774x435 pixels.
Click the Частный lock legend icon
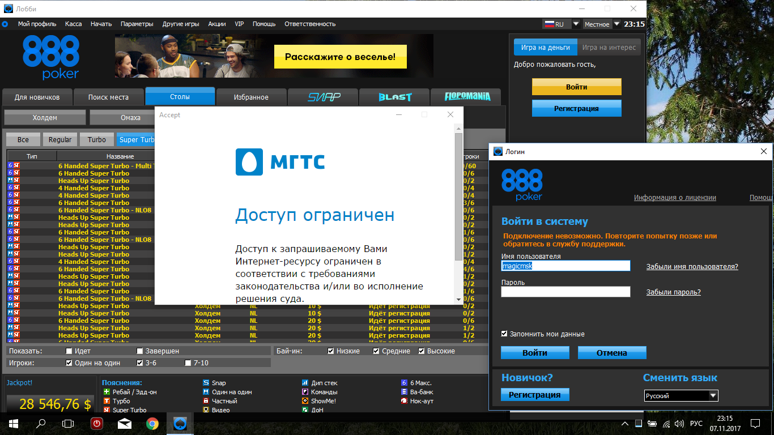206,400
